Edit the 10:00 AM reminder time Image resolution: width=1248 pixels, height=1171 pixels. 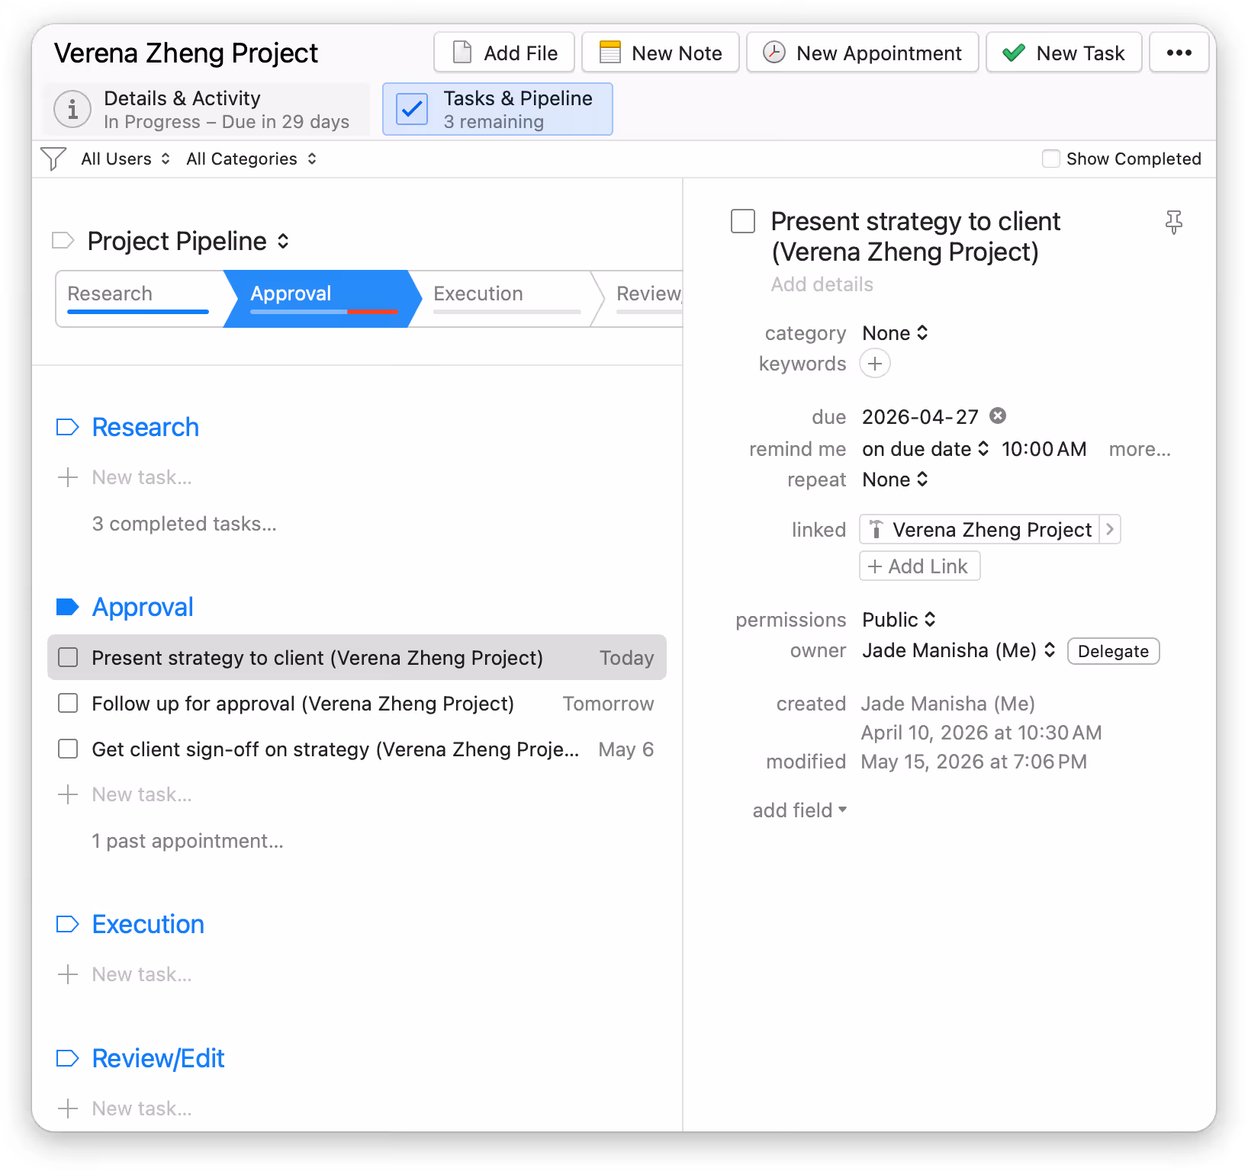[1044, 449]
